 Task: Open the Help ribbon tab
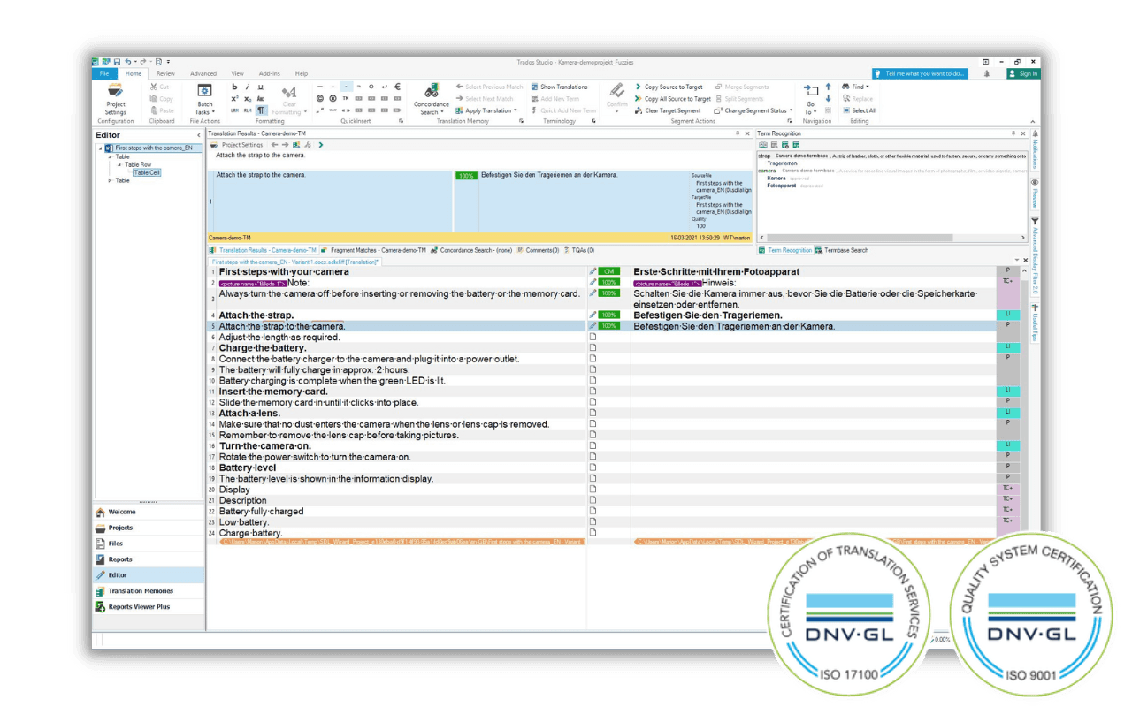[302, 73]
